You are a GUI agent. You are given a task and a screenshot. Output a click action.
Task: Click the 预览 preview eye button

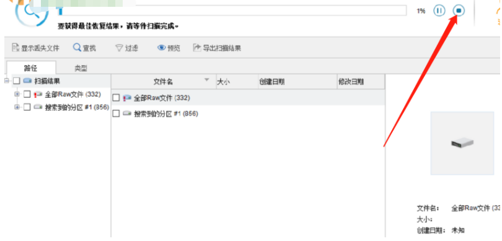pyautogui.click(x=169, y=48)
